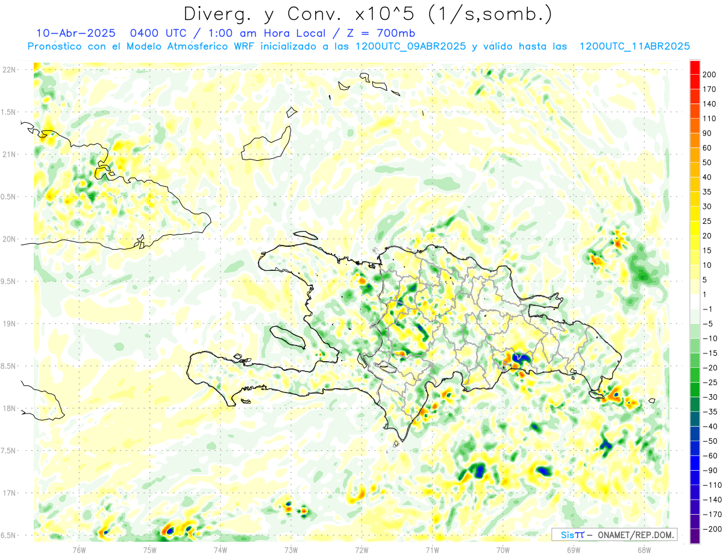Click the '20N' latitude label
The width and height of the screenshot is (723, 558).
pos(9,239)
